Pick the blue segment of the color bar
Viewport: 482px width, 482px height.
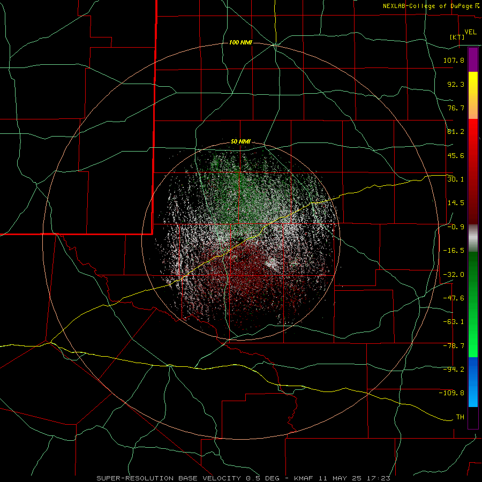tap(473, 382)
